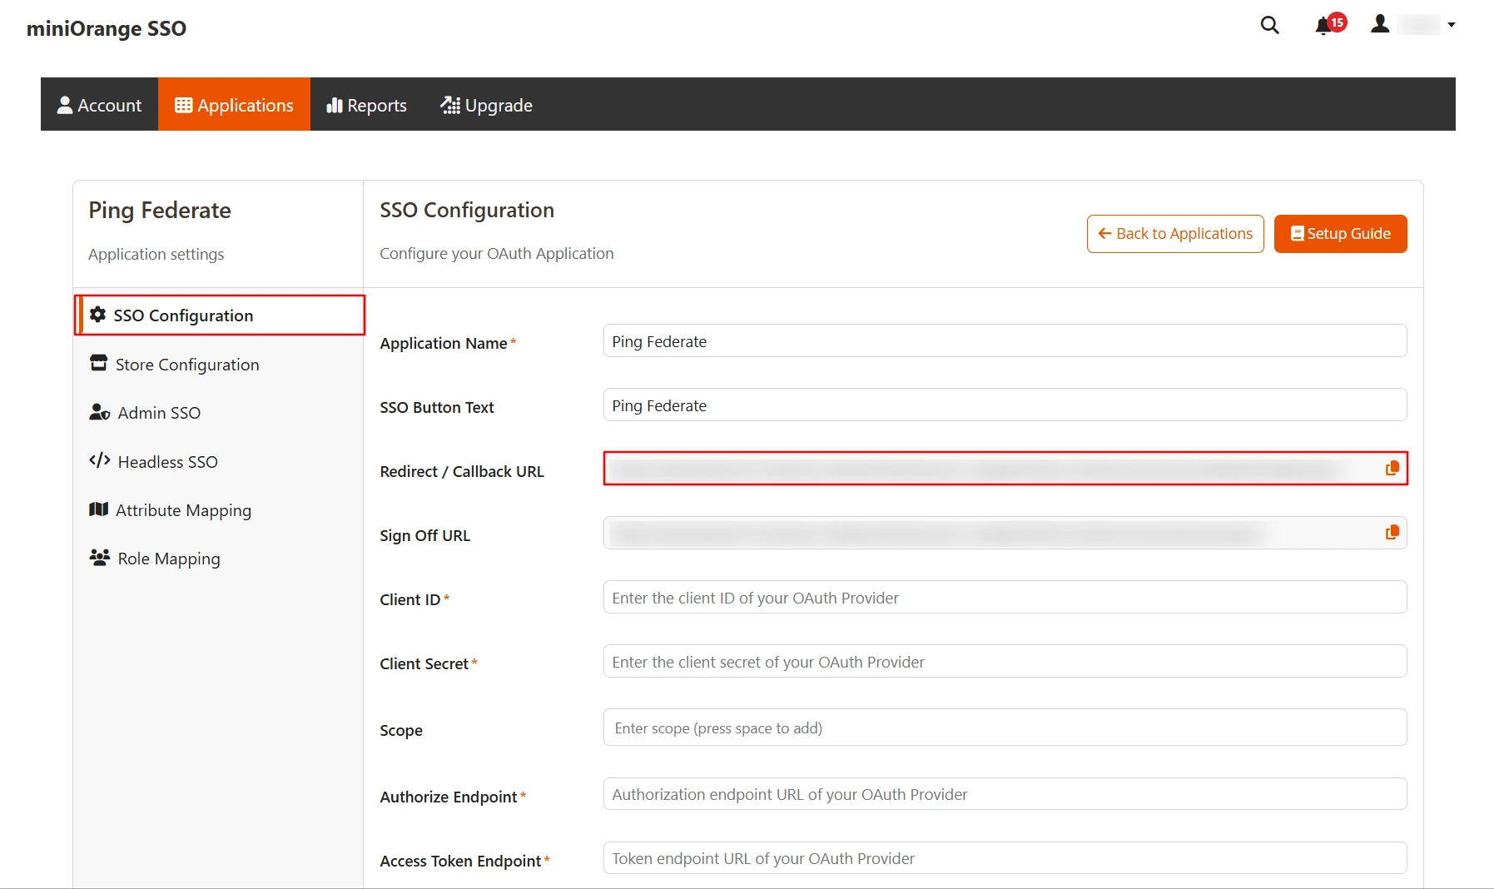Click the 'Access Token Endpoint' label
This screenshot has height=889, width=1494.
click(460, 862)
